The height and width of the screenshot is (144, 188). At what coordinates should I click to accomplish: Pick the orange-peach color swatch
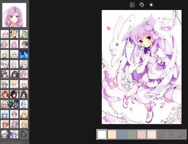coord(112,134)
